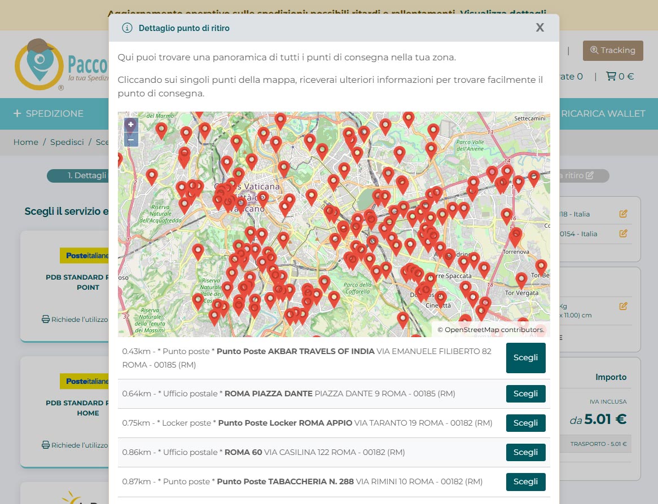Click the Posteitaliane logo on the PDB STANDARD POINT card
658x504 pixels.
(x=84, y=255)
